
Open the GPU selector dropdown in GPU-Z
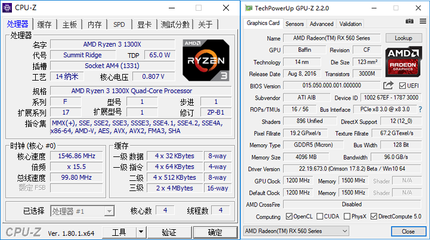pos(296,231)
